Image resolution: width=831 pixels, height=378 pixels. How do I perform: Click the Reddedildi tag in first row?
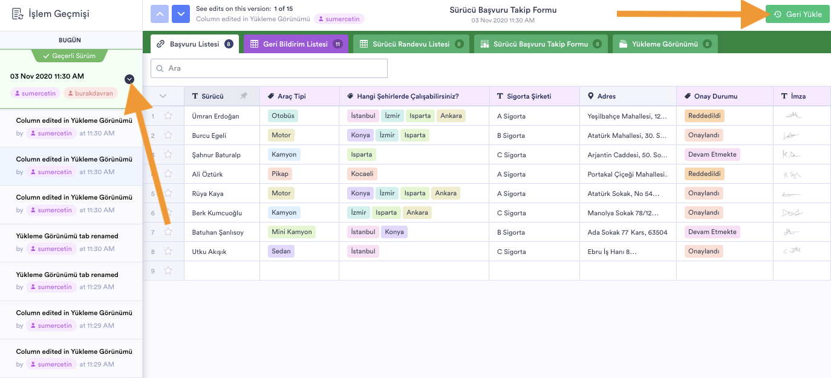click(x=704, y=116)
